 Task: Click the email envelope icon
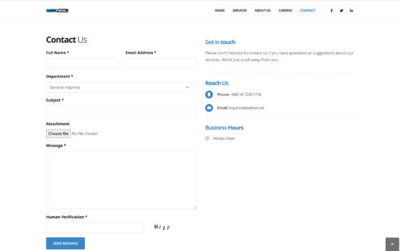209,108
